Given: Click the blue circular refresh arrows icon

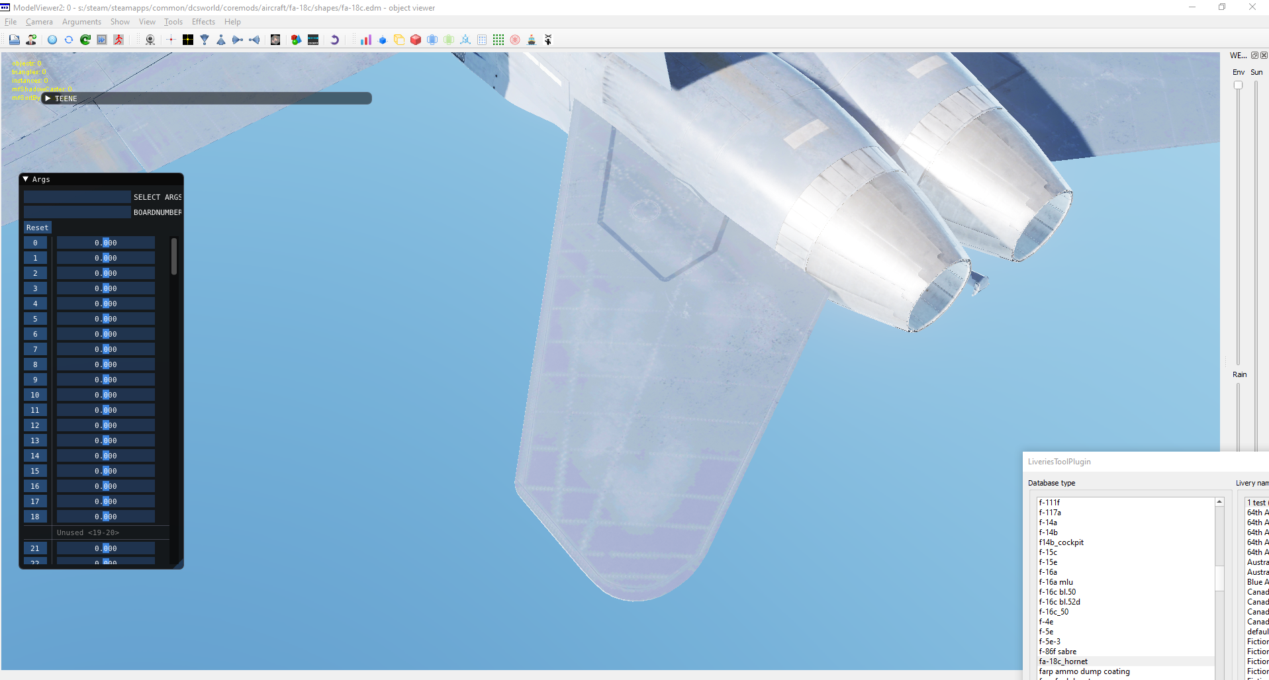Looking at the screenshot, I should click(69, 40).
